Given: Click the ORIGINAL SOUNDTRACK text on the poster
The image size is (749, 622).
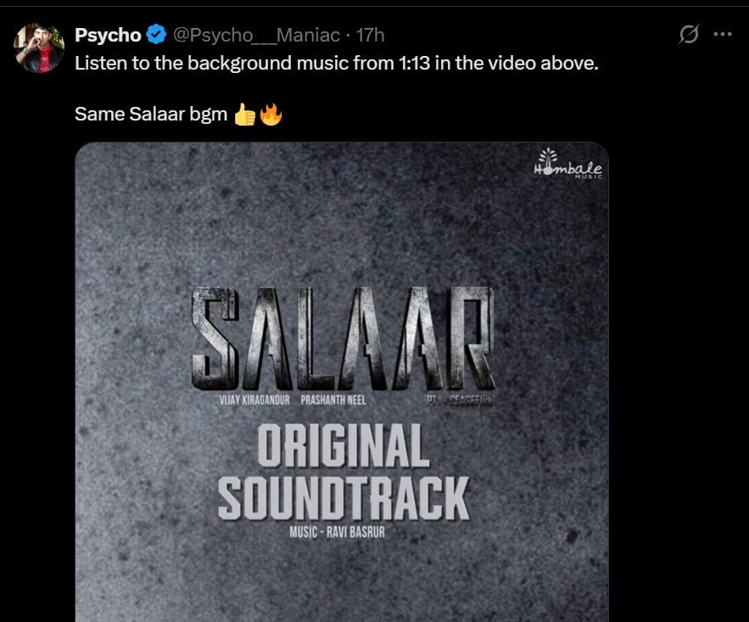Looking at the screenshot, I should [x=343, y=472].
